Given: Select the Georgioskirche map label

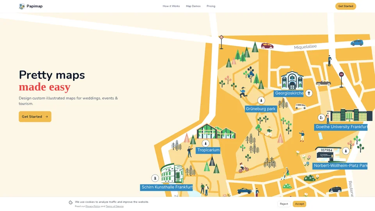Looking at the screenshot, I should tap(289, 93).
